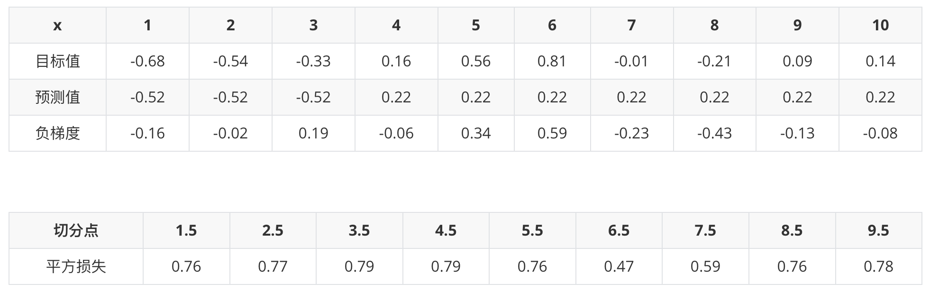
Task: Select the 平方损失 row label
Action: click(76, 266)
